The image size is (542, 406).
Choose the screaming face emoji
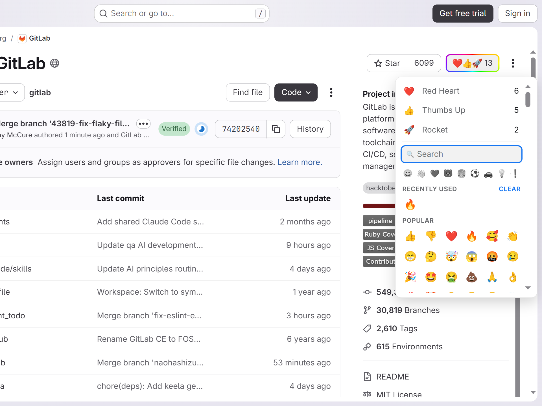471,256
